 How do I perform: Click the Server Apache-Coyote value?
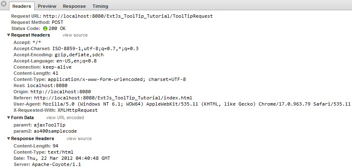tap(56, 164)
